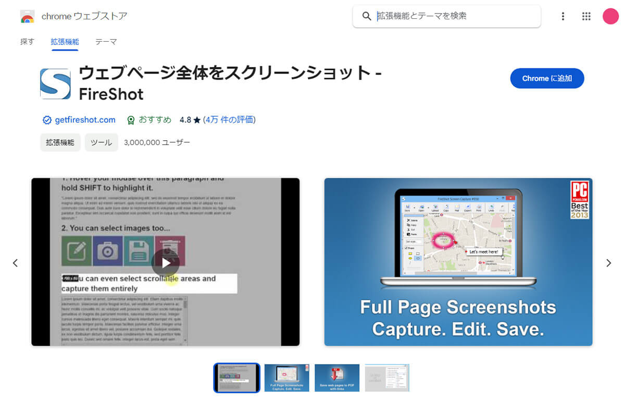
Task: Click the Chrome に追加 button
Action: 547,78
